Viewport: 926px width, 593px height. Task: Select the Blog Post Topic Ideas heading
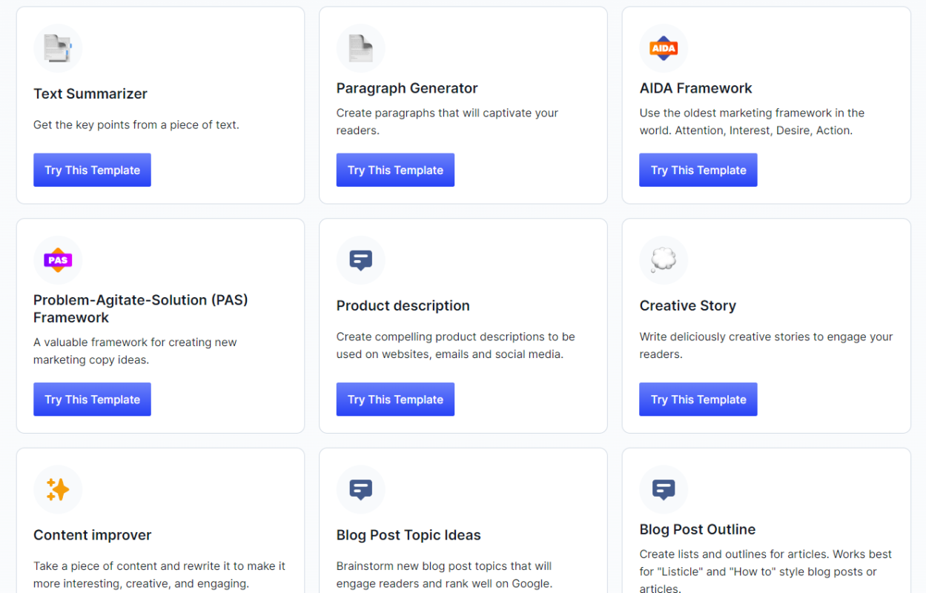point(409,535)
